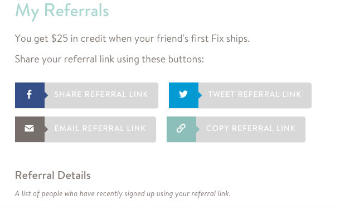The height and width of the screenshot is (209, 340).
Task: Click the arrow notch on the copy button
Action: point(198,129)
